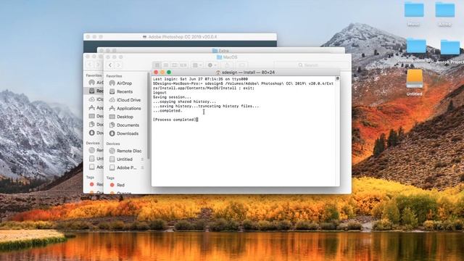The height and width of the screenshot is (261, 464).
Task: Go forward in the MacOS Finder window
Action: [118, 65]
